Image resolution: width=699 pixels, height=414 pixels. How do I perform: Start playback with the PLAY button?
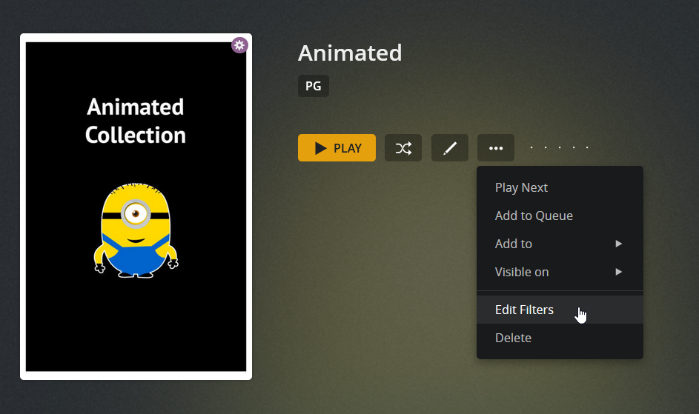337,148
